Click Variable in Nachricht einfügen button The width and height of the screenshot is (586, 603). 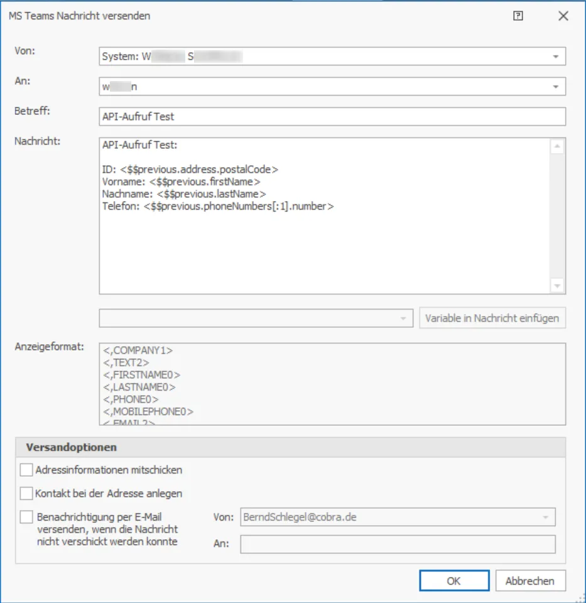click(492, 318)
